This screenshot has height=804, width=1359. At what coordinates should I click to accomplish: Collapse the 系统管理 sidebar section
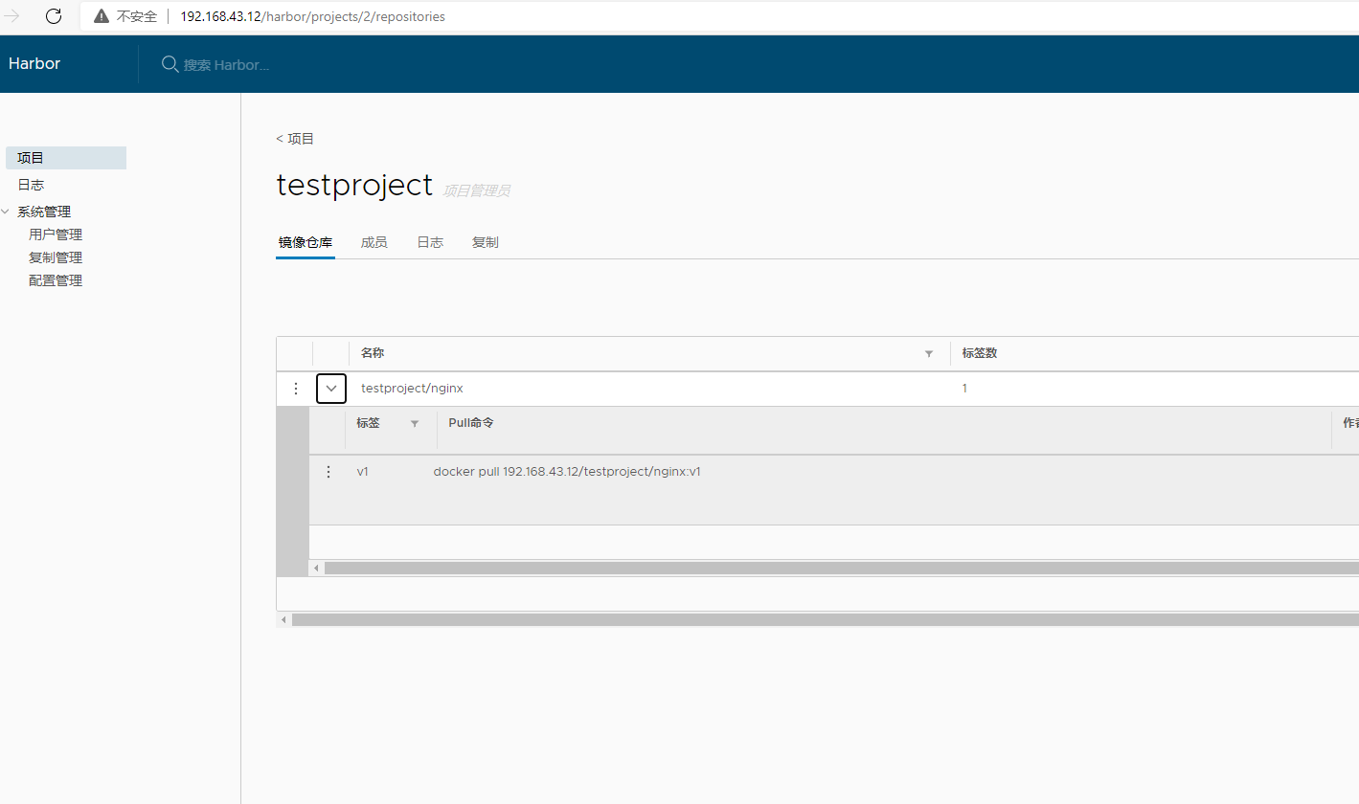point(7,212)
